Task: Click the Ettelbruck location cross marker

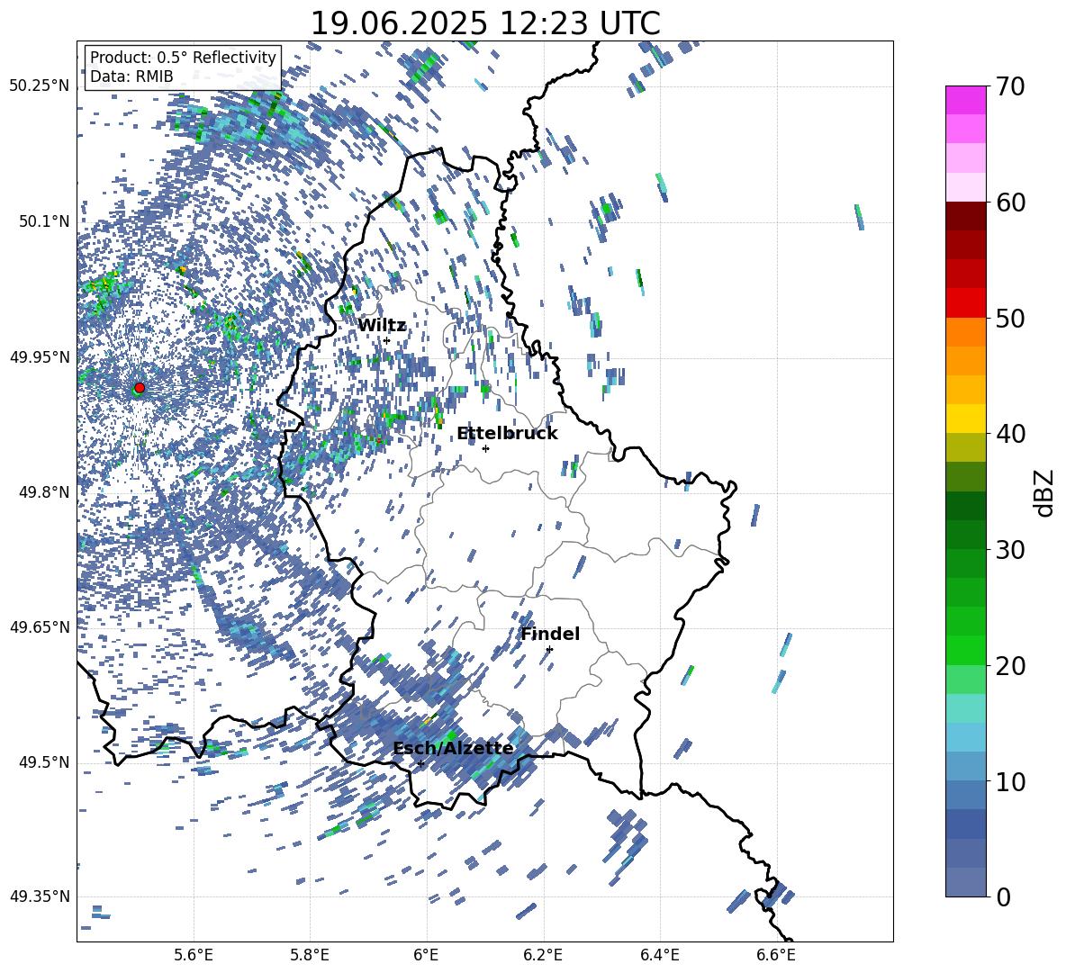Action: click(x=485, y=448)
